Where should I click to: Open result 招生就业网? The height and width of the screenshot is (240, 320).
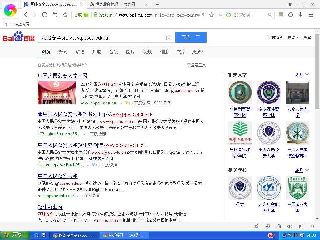(x=50, y=207)
